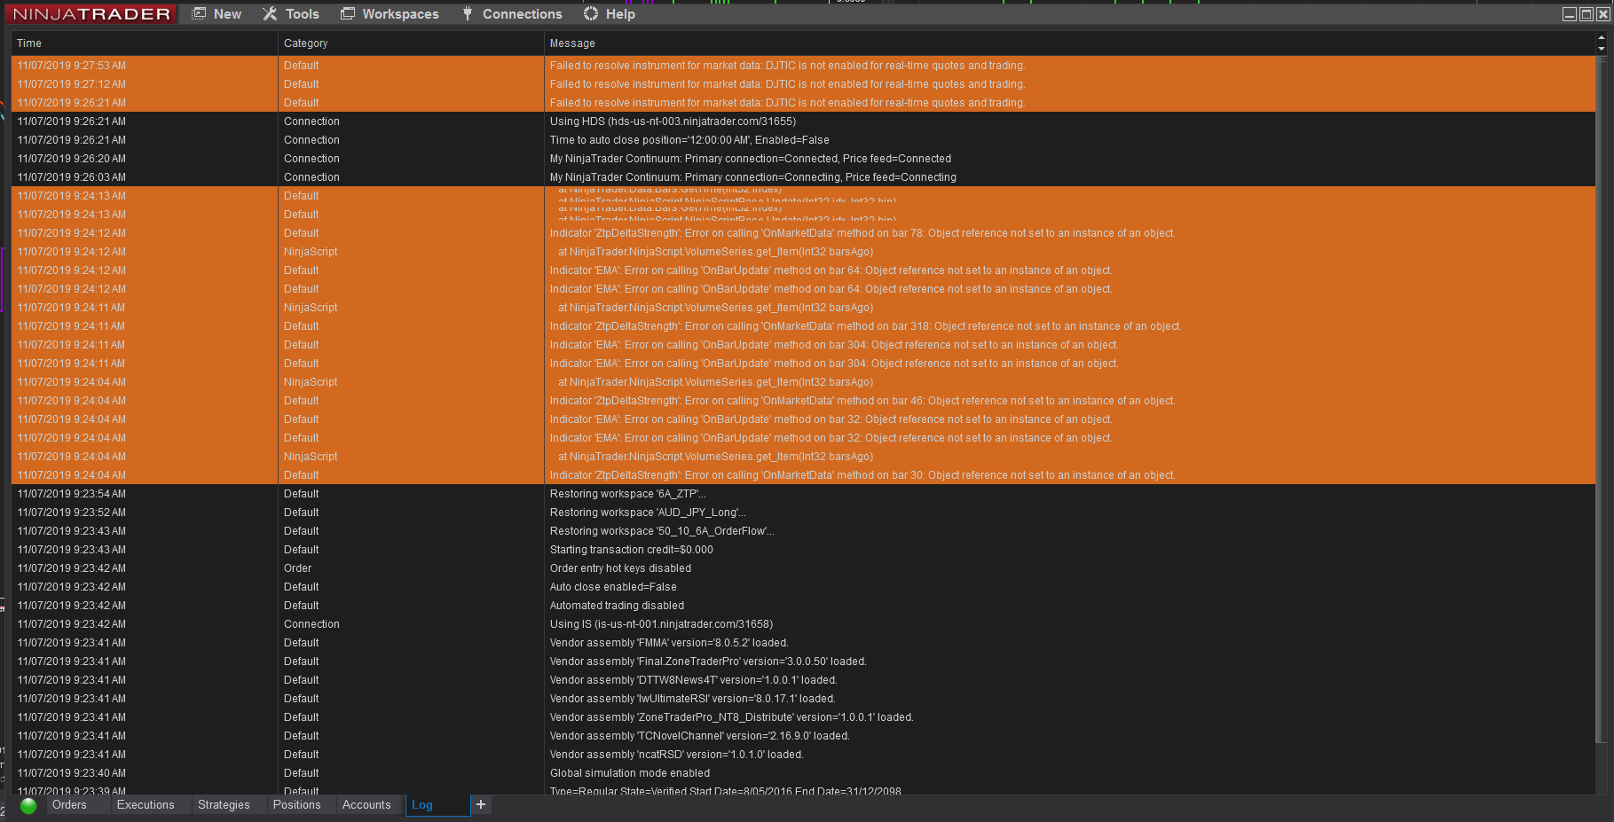
Task: Click the 9:26:20 AM time cell
Action: [145, 159]
